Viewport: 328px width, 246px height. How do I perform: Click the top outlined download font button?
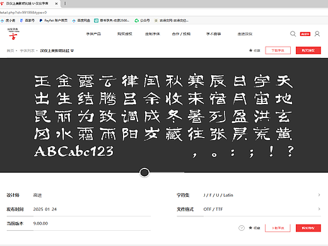pos(278,50)
